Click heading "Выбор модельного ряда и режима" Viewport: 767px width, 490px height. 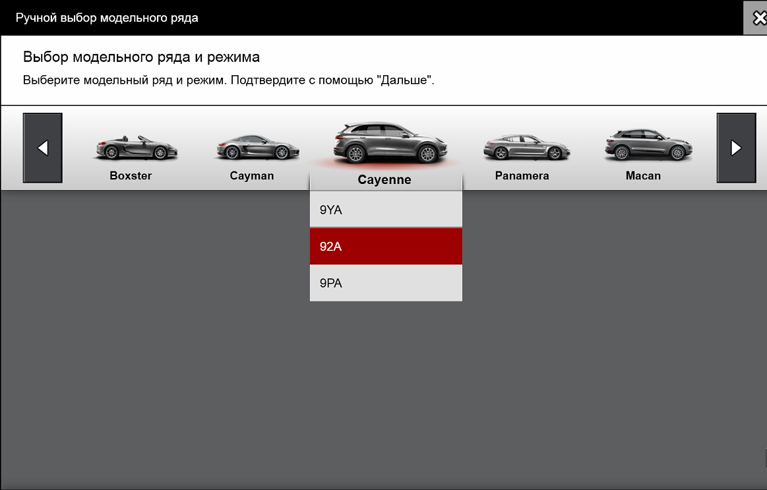pos(141,57)
